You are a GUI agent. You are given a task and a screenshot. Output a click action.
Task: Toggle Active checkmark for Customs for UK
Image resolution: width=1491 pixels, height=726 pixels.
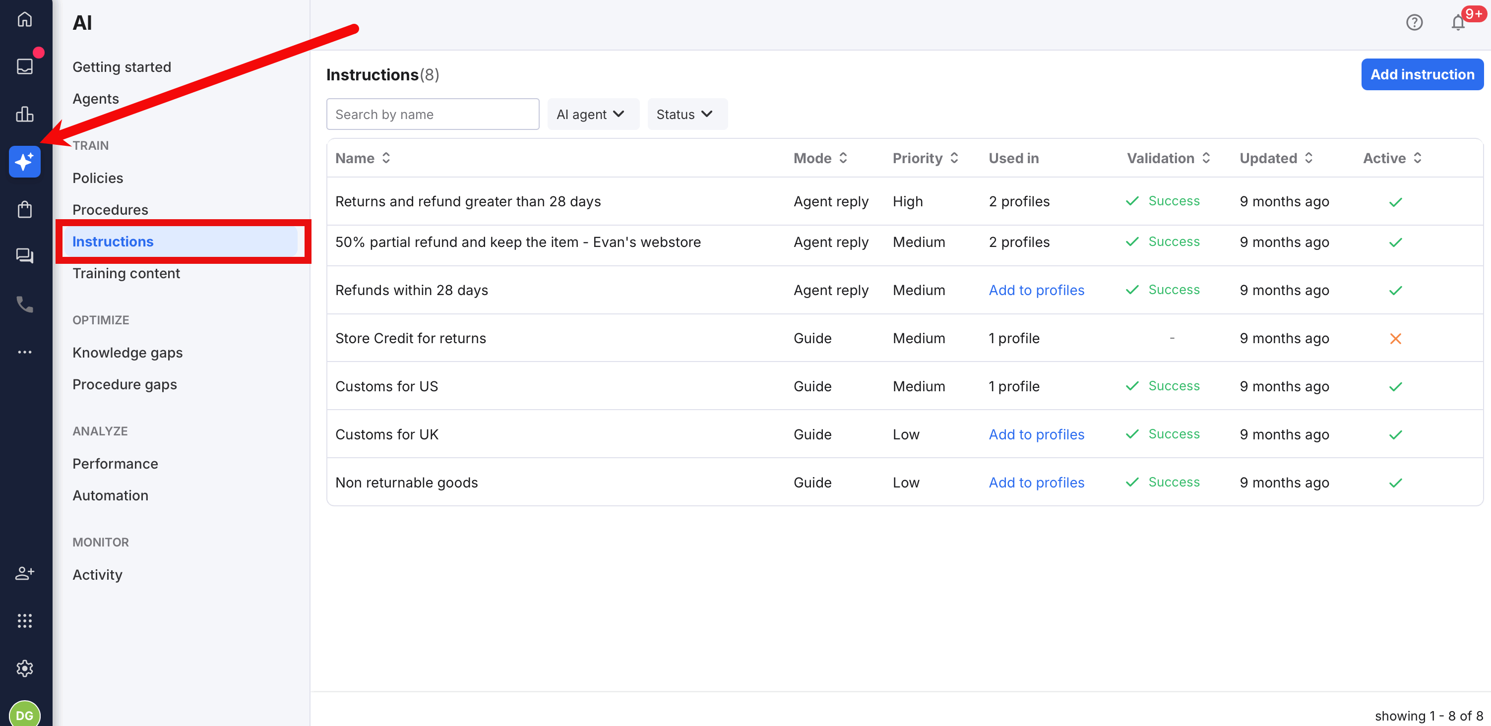1395,434
